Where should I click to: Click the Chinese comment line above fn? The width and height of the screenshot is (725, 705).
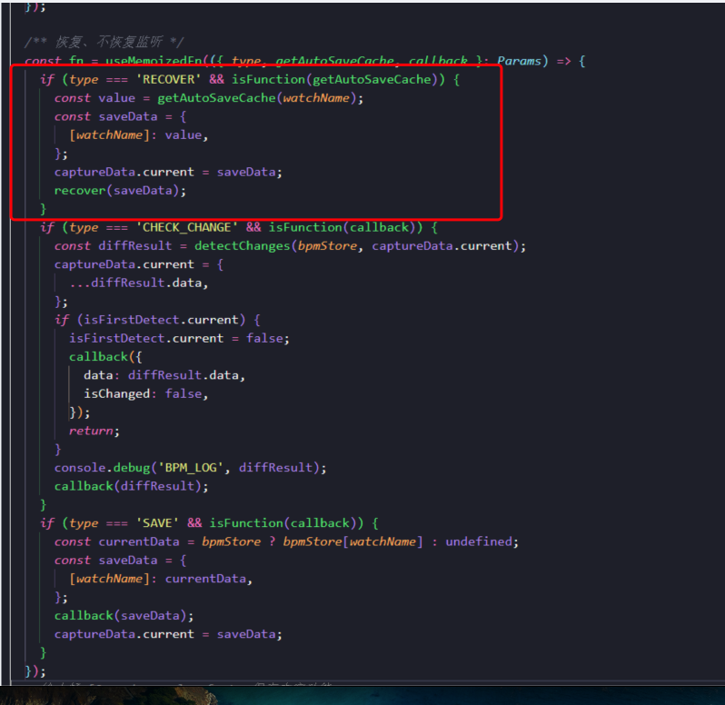(104, 43)
